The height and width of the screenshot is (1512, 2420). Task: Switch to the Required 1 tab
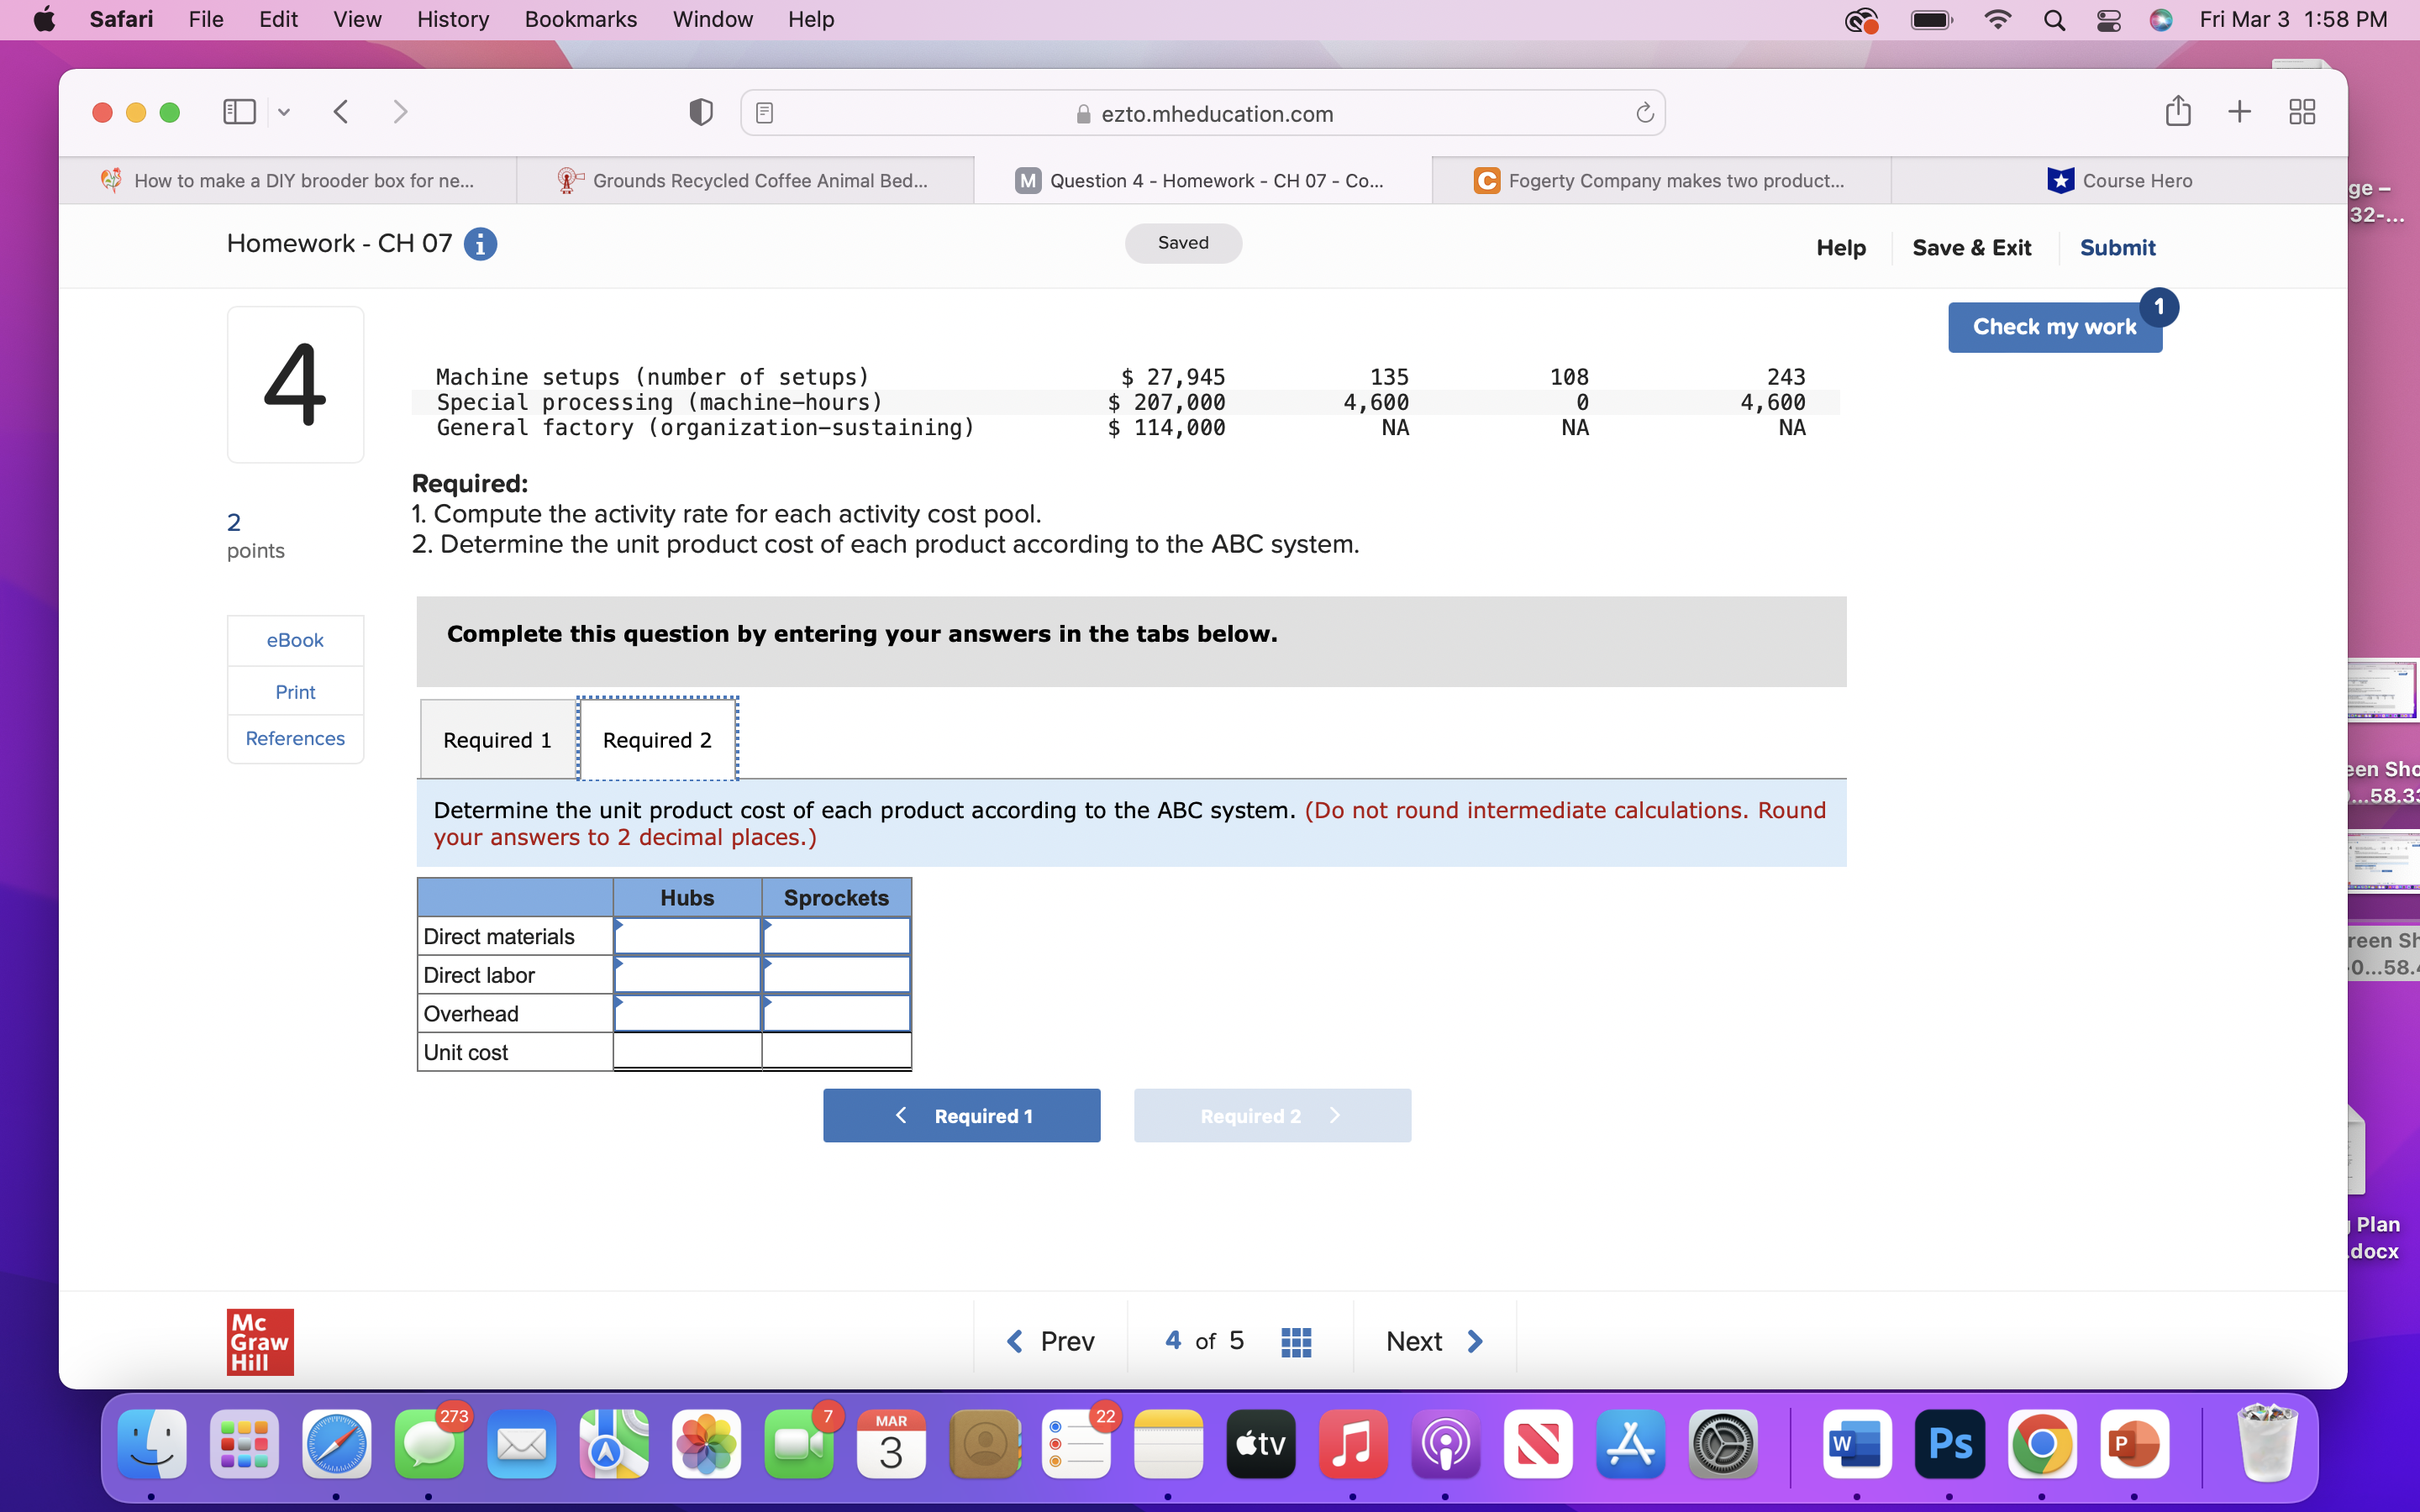click(x=498, y=739)
